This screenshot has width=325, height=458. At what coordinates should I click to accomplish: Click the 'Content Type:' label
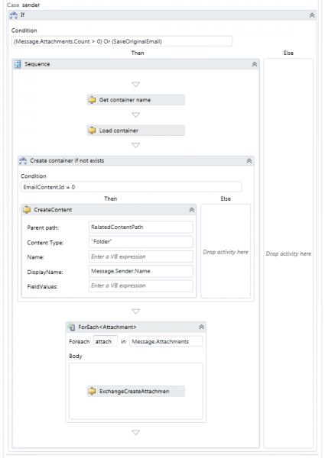[x=45, y=243]
